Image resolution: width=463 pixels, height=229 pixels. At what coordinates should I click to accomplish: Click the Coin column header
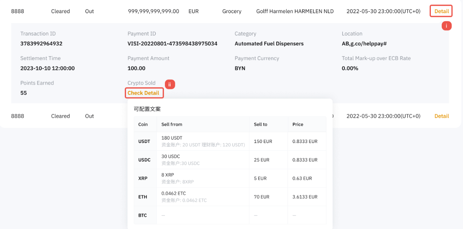[x=143, y=124]
